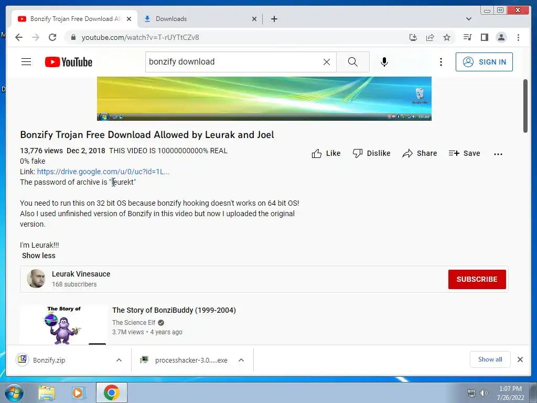
Task: Click Share under the video
Action: point(420,153)
